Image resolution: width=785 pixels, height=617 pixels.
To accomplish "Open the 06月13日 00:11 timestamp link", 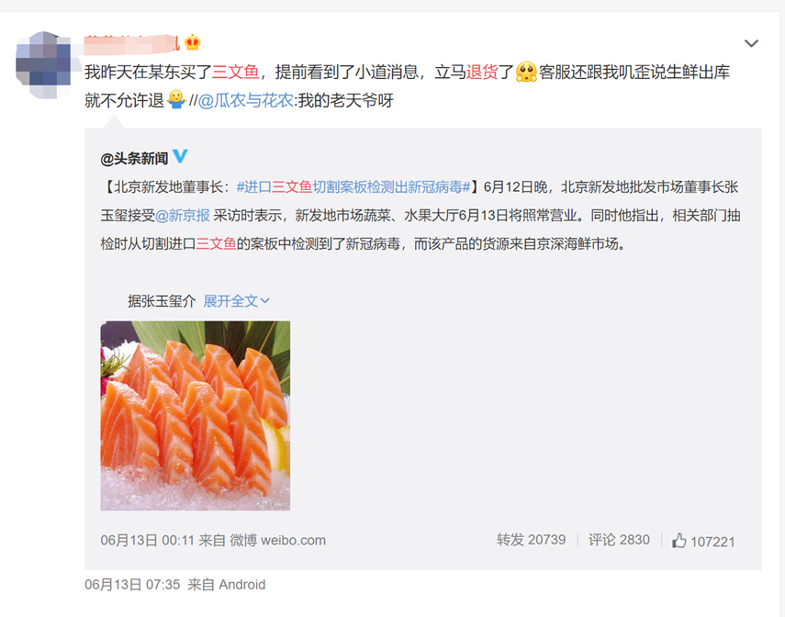I will click(x=147, y=541).
